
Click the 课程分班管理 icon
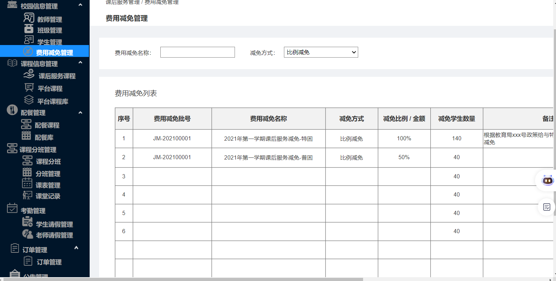pos(12,148)
